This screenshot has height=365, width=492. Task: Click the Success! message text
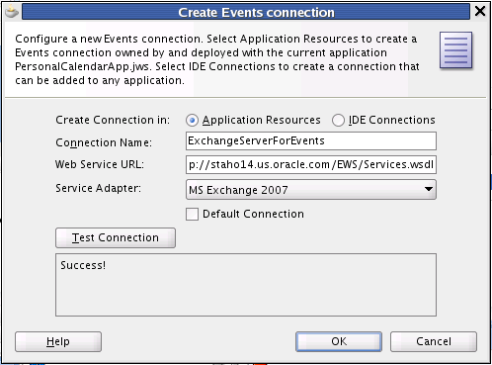pos(83,265)
